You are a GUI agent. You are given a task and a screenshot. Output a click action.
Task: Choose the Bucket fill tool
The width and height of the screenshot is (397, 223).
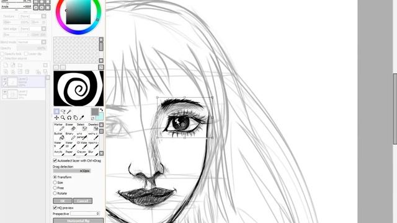pos(59,136)
